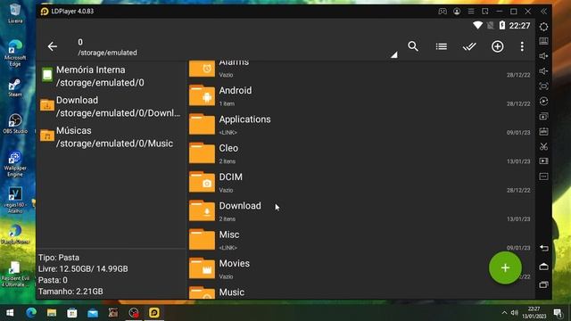Open LDPlayer hamburger menu in title bar

(x=471, y=12)
